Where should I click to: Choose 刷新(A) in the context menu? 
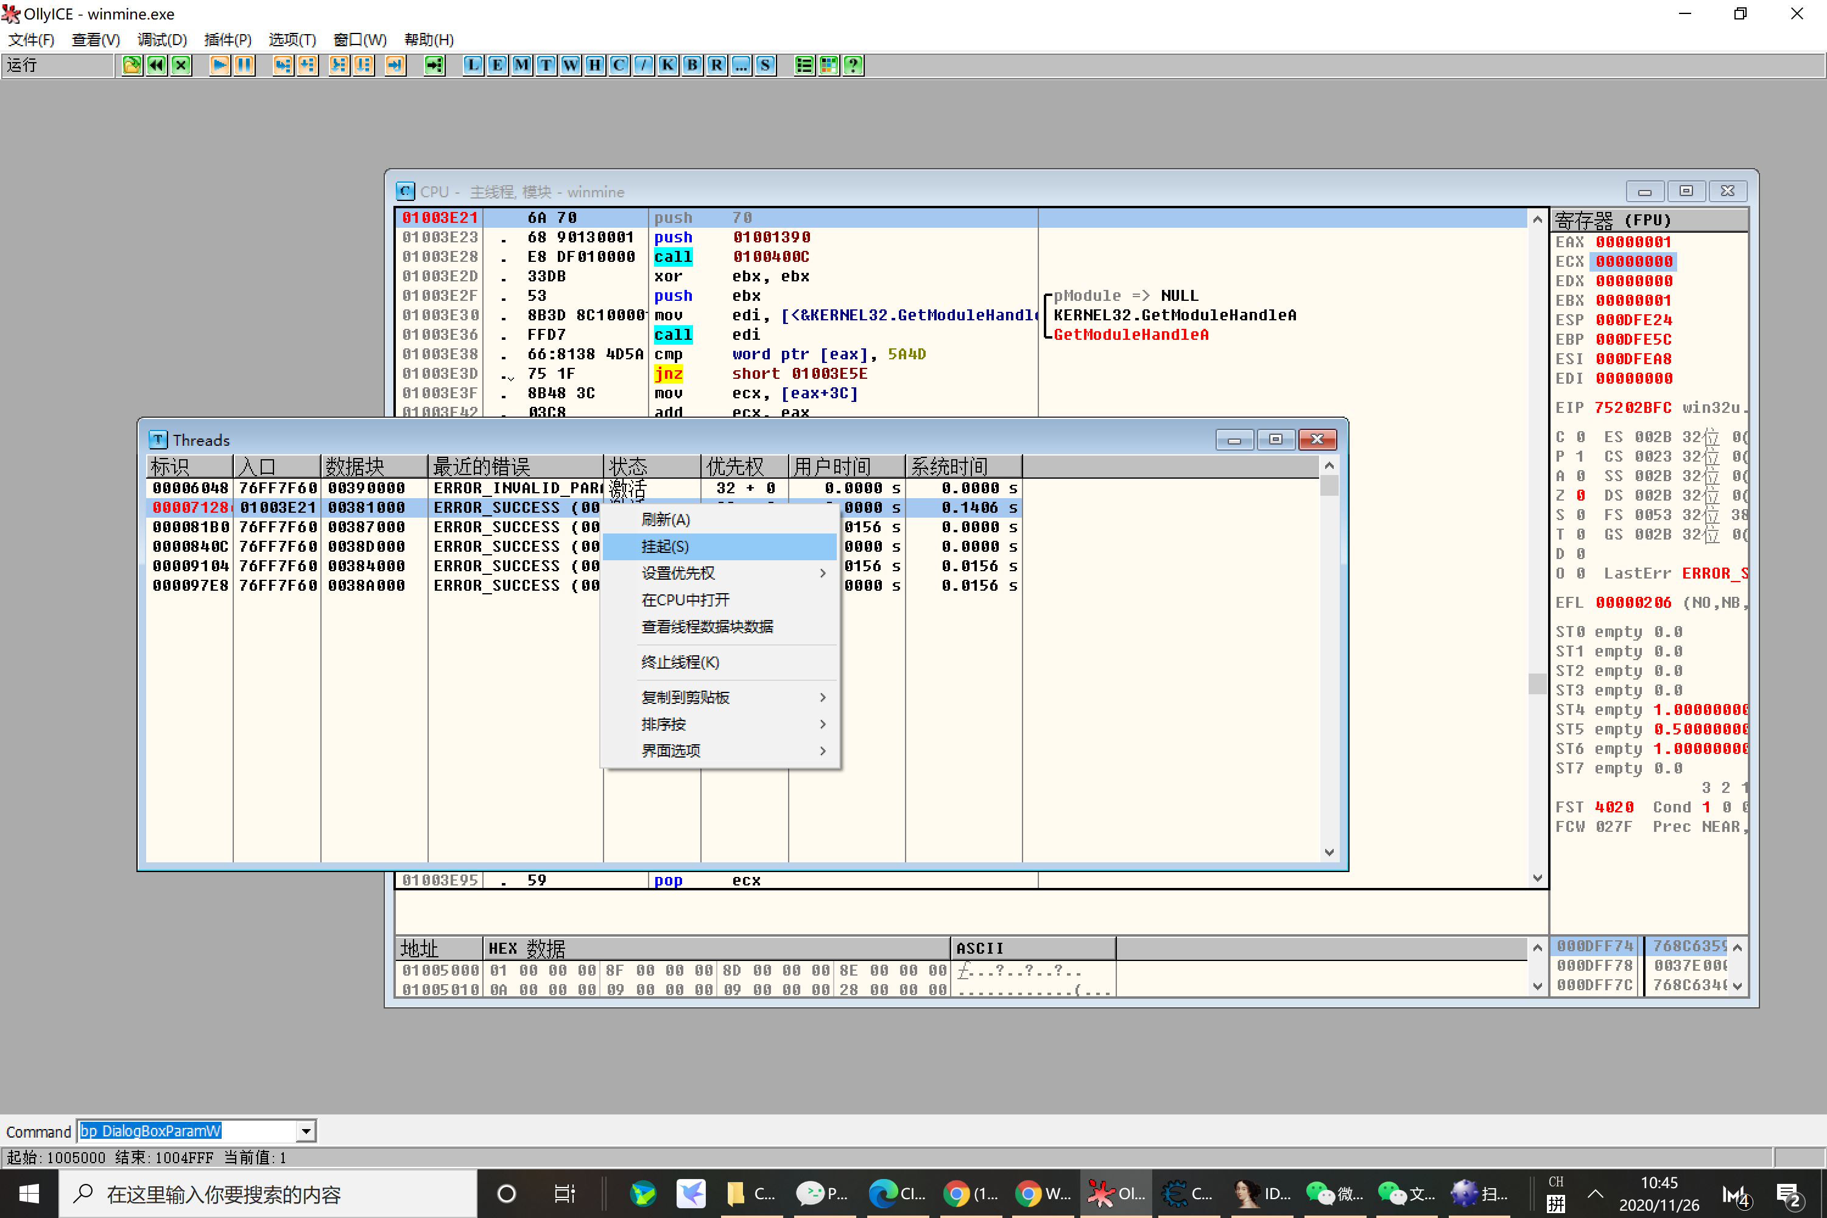720,519
